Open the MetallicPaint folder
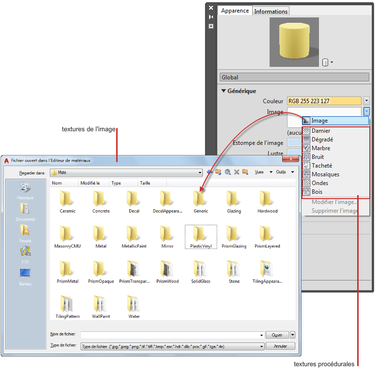This screenshot has height=373, width=378. tap(134, 237)
